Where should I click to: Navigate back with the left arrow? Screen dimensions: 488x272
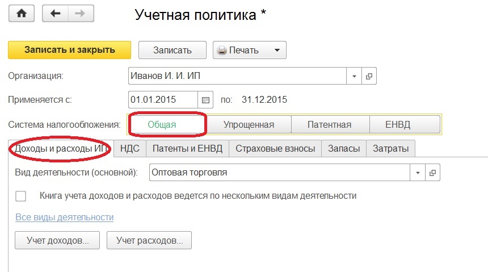[55, 14]
